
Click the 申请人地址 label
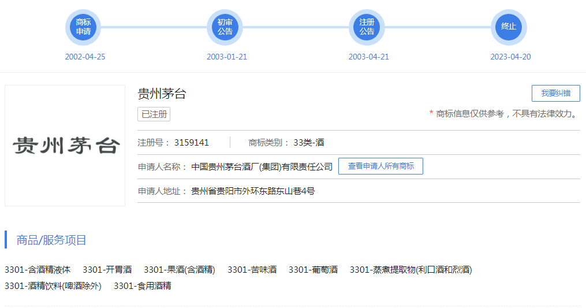(x=162, y=191)
